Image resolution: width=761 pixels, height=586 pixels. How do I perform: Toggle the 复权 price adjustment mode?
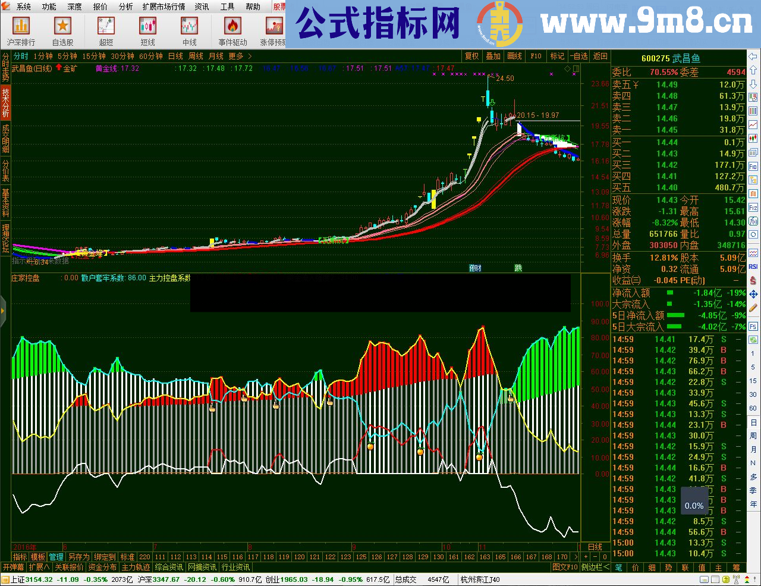pyautogui.click(x=471, y=55)
